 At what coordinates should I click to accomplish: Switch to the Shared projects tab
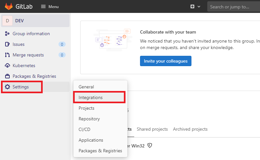coord(152,129)
